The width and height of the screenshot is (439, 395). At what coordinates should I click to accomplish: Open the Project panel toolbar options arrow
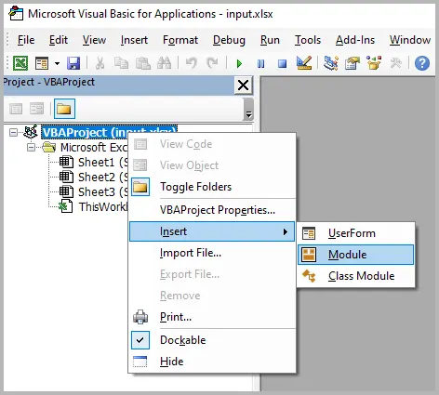(x=248, y=114)
